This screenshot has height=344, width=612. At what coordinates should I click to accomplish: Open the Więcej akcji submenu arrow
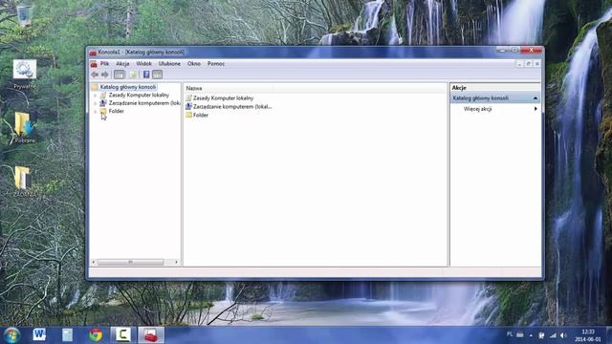pos(535,109)
